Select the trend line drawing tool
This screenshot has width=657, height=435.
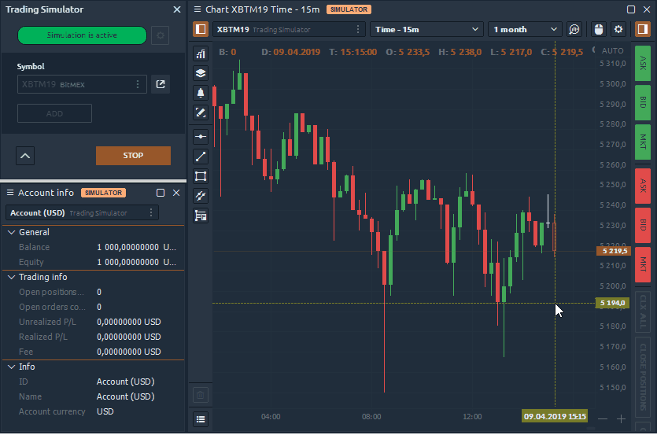point(201,157)
